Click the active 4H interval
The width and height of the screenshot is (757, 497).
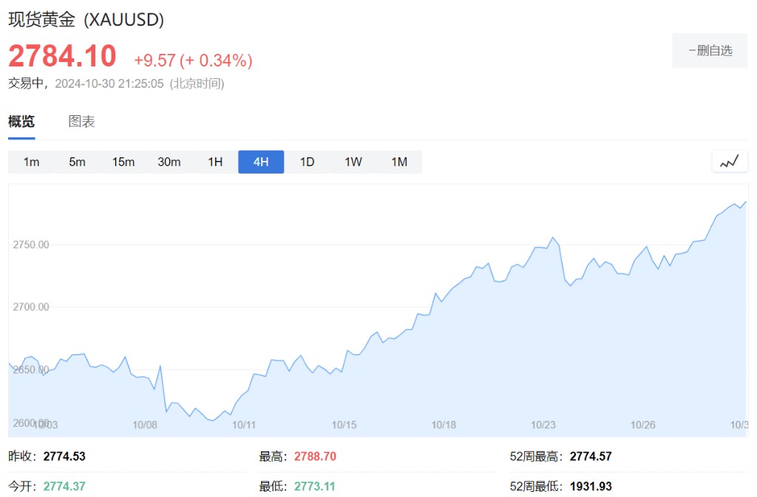(261, 162)
